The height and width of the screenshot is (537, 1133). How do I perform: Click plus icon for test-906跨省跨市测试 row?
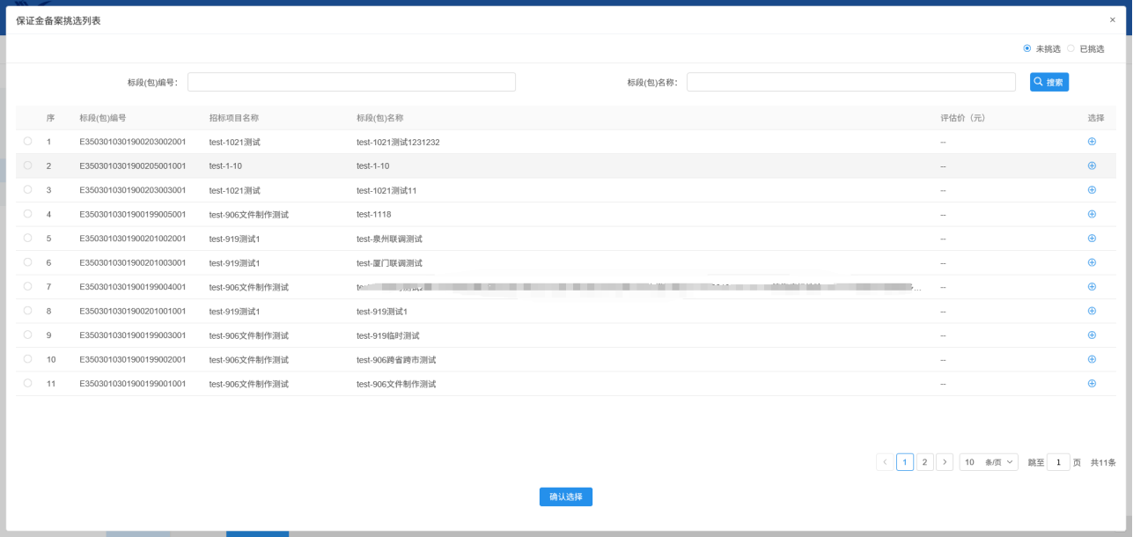point(1092,359)
